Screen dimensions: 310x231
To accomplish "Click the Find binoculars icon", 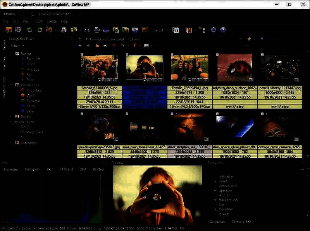I will click(87, 30).
